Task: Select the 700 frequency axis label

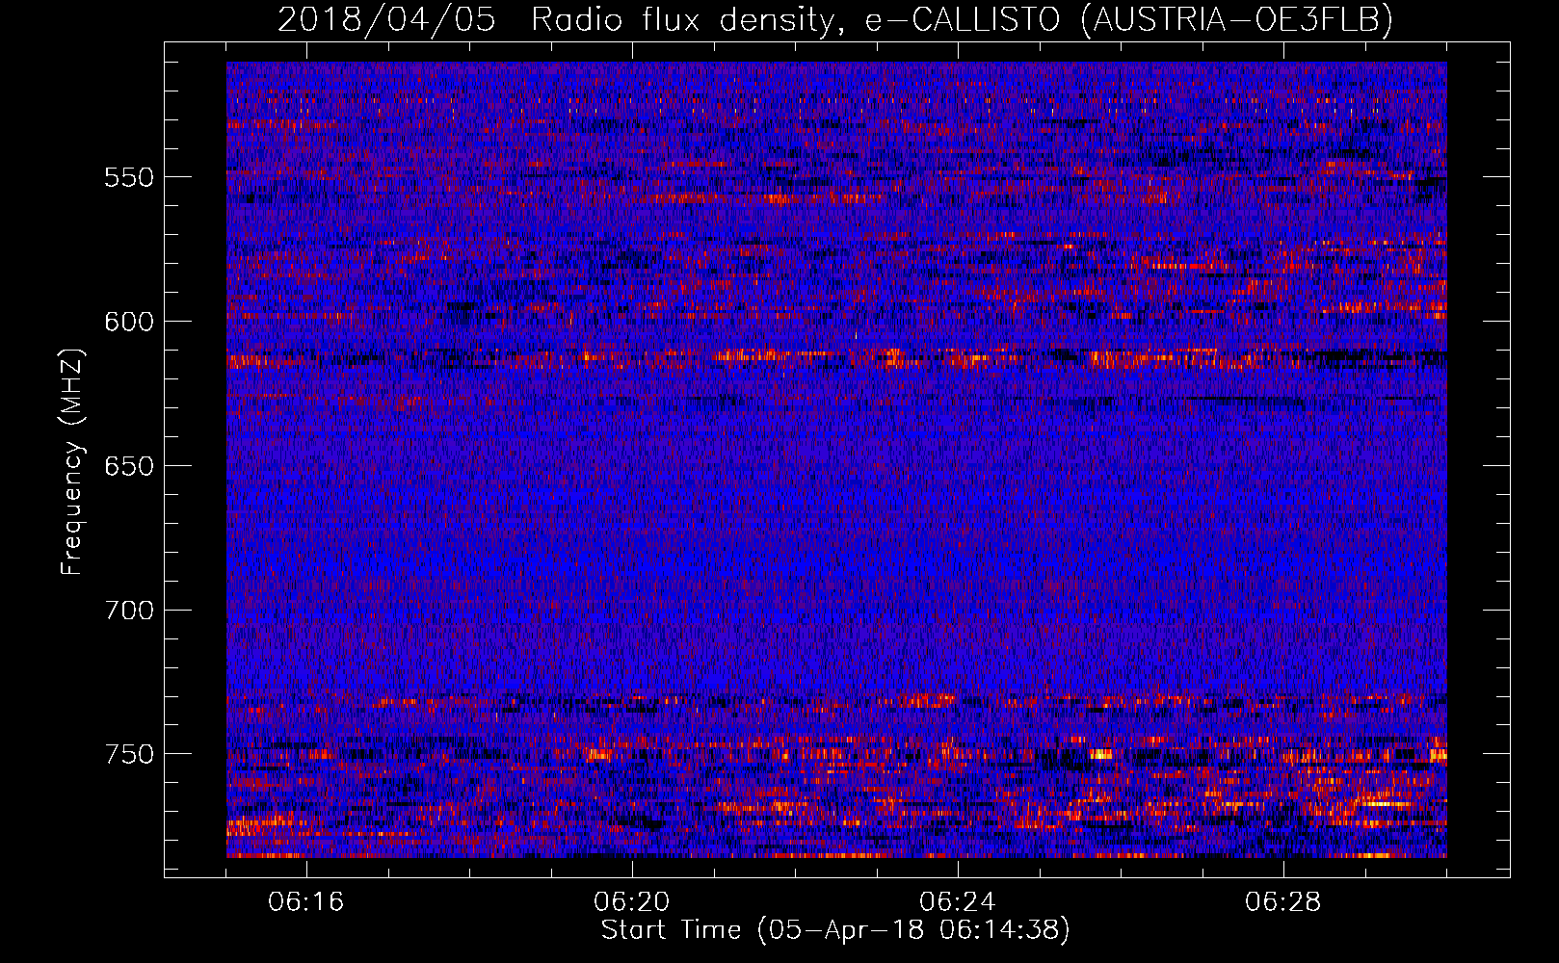Action: point(129,611)
